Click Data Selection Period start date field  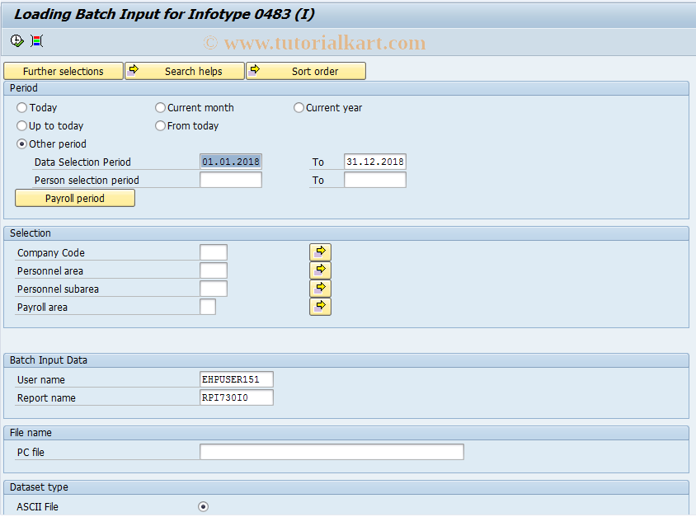[231, 162]
